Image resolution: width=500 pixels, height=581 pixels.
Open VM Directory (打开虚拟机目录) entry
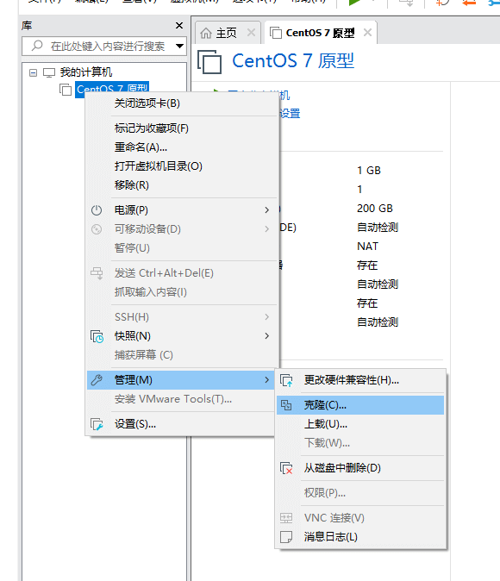click(182, 166)
